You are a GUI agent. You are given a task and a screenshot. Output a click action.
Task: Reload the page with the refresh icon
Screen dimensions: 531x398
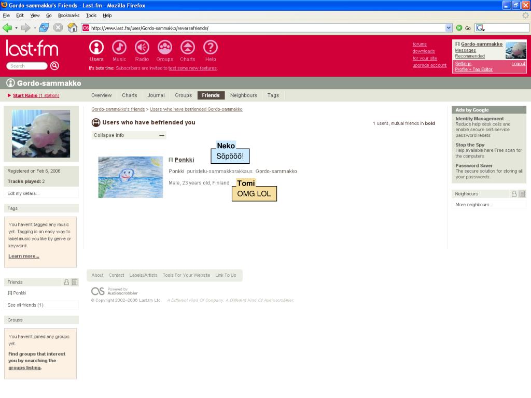(44, 28)
